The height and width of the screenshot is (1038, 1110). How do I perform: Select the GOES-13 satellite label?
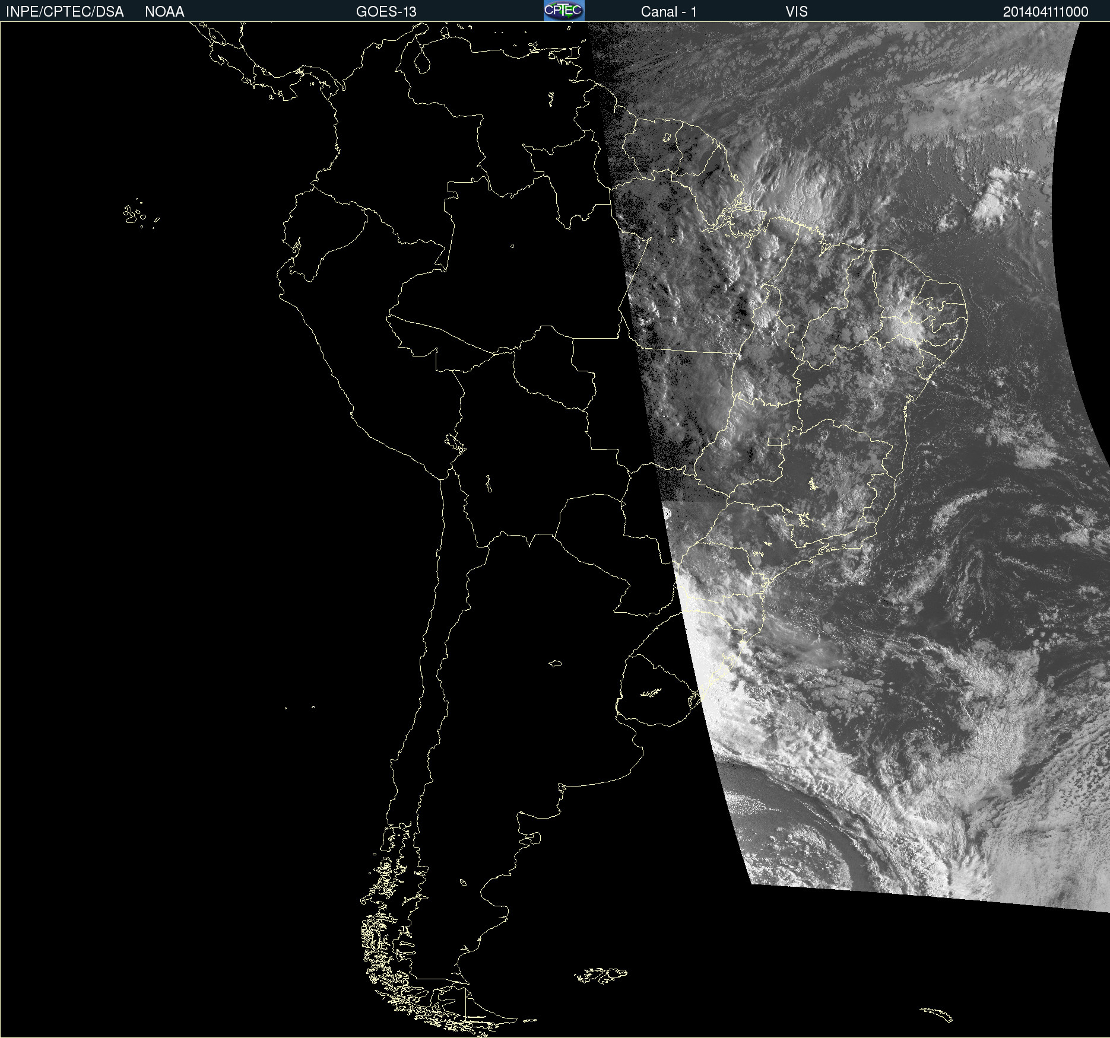coord(386,12)
